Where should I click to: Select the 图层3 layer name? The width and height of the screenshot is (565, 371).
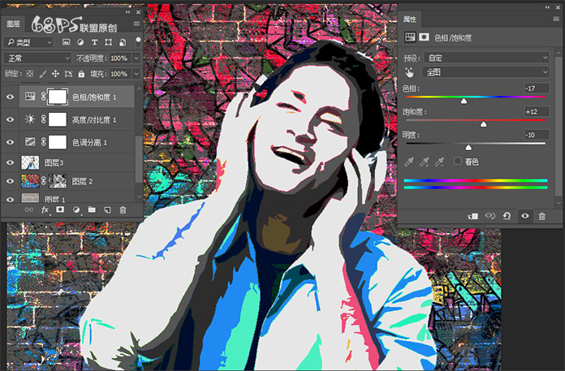[x=54, y=163]
